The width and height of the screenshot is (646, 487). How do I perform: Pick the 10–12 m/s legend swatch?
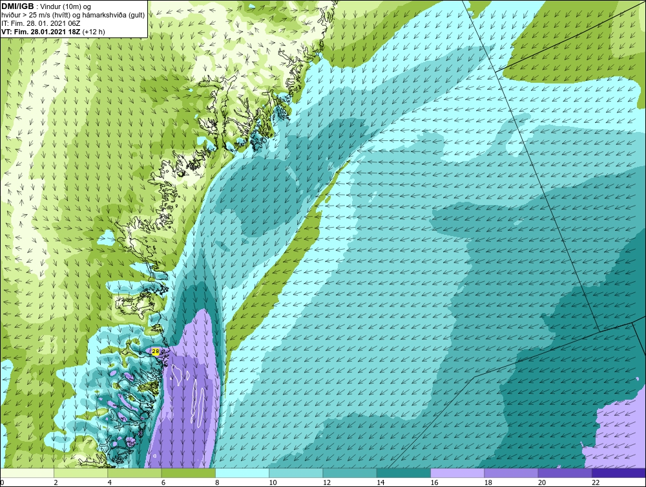click(296, 473)
